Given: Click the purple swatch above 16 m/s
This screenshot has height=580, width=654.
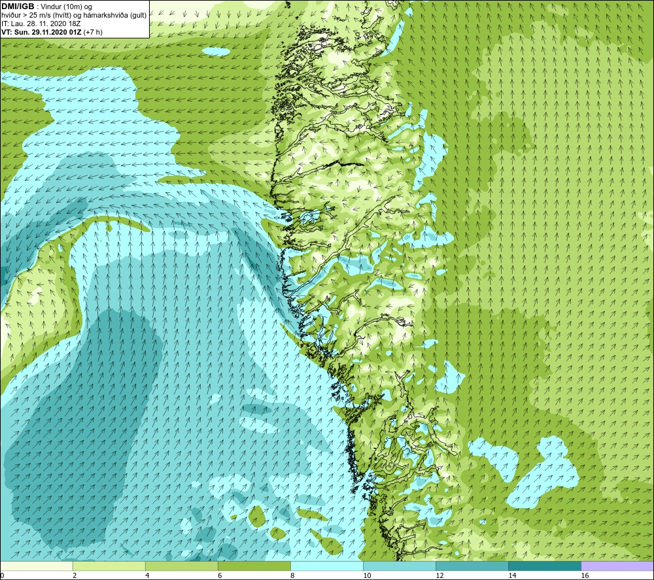Looking at the screenshot, I should click(618, 566).
